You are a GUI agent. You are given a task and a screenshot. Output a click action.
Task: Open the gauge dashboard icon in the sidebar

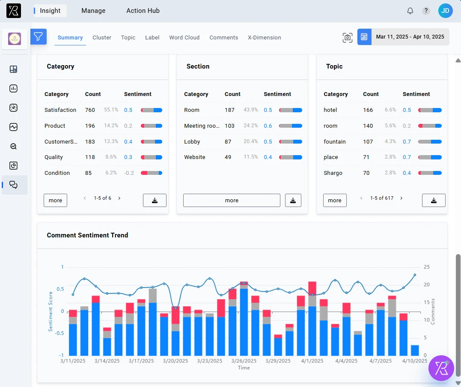(x=13, y=108)
